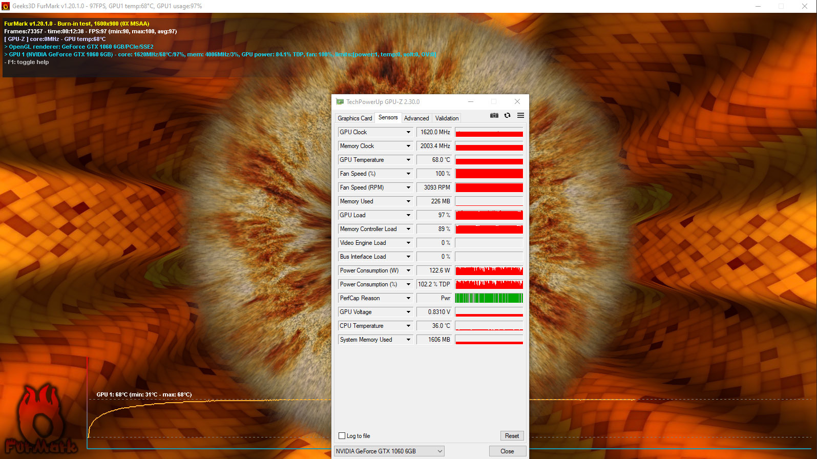Close the GPU-Z window with X
The height and width of the screenshot is (459, 817).
(517, 101)
